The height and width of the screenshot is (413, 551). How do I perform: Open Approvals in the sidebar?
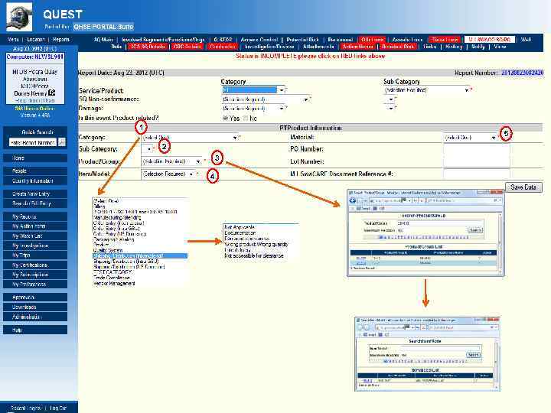[x=35, y=298]
